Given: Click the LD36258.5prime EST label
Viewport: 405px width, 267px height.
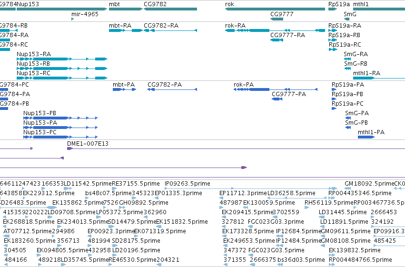Looking at the screenshot, I should (x=291, y=193).
